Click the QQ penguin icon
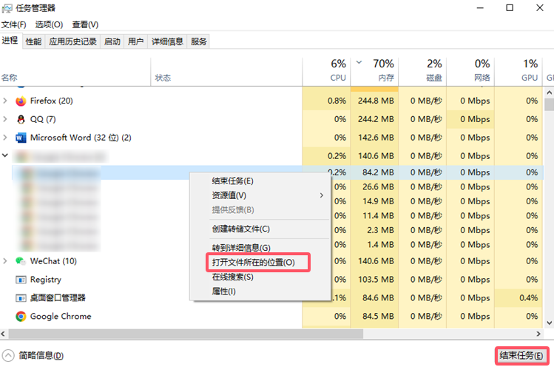554x367 pixels. tap(21, 120)
